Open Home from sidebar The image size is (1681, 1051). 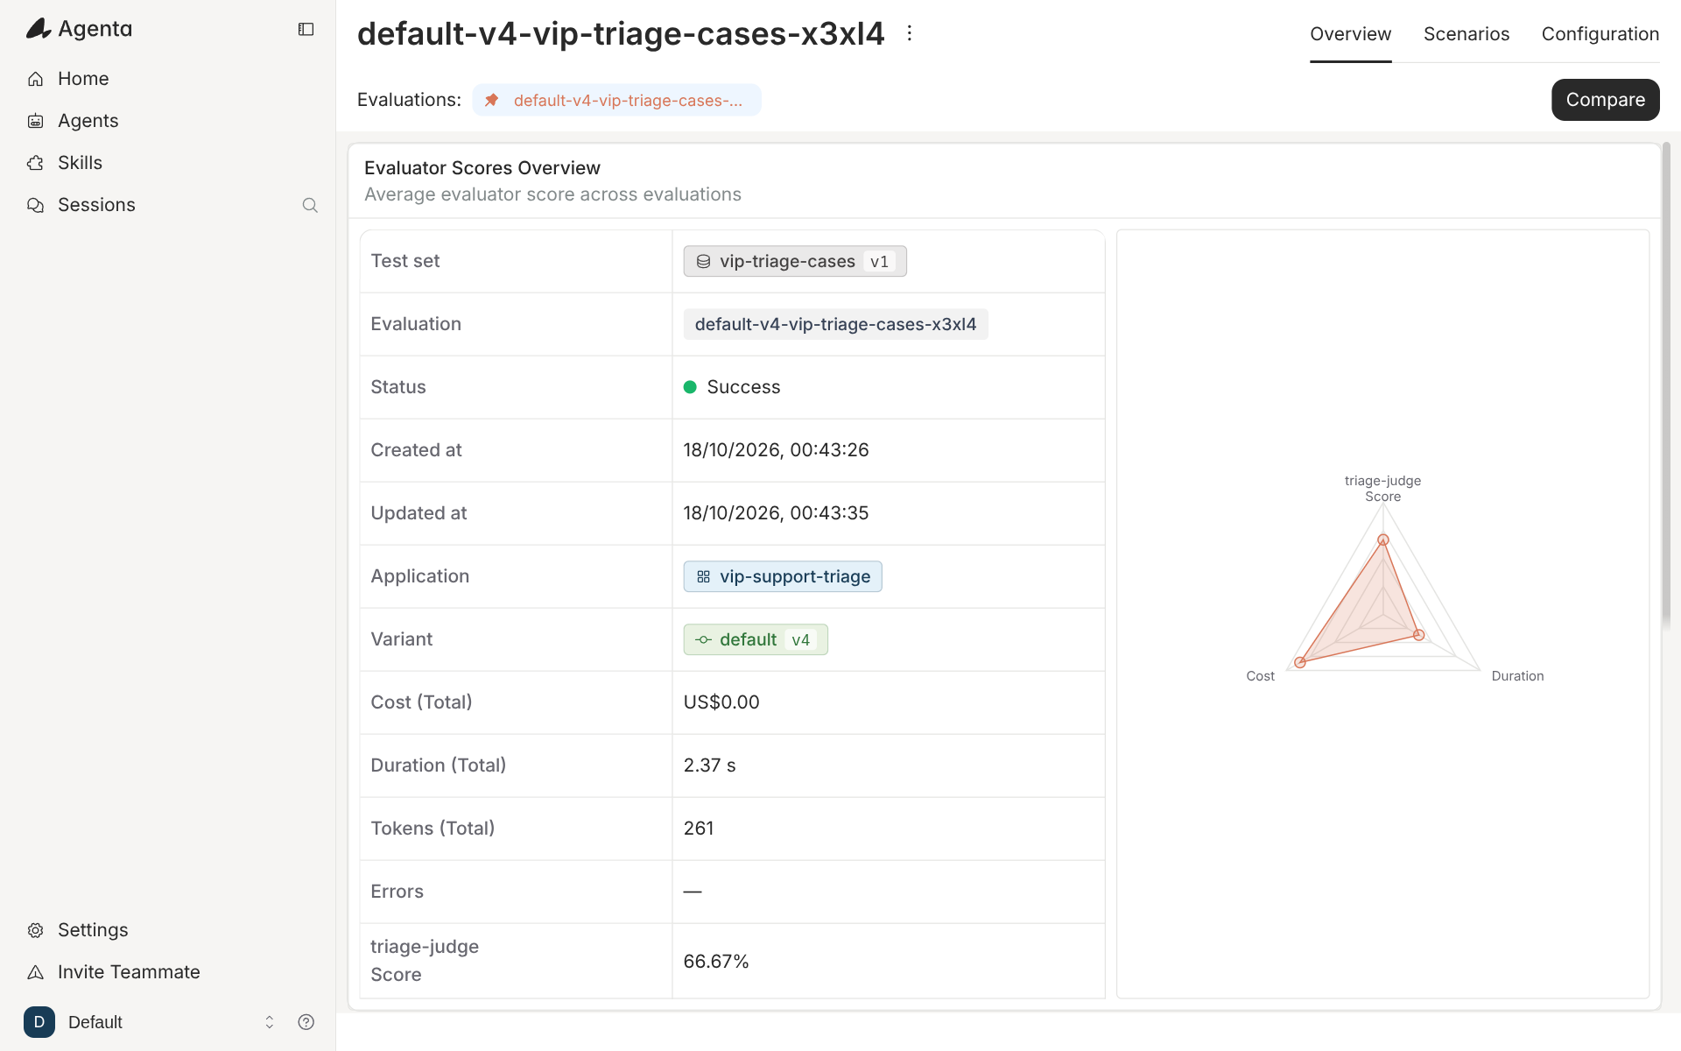[83, 79]
